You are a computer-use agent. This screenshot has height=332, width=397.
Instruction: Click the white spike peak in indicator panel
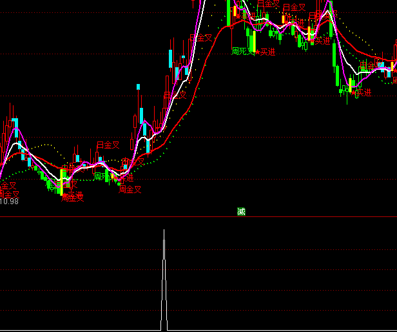tap(164, 231)
